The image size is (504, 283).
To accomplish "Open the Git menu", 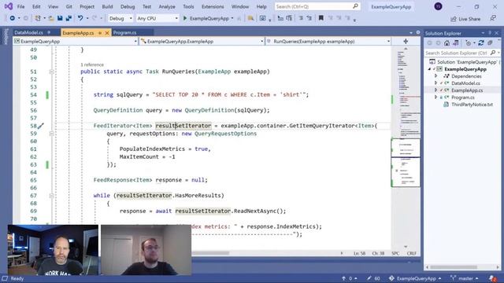I will point(69,6).
